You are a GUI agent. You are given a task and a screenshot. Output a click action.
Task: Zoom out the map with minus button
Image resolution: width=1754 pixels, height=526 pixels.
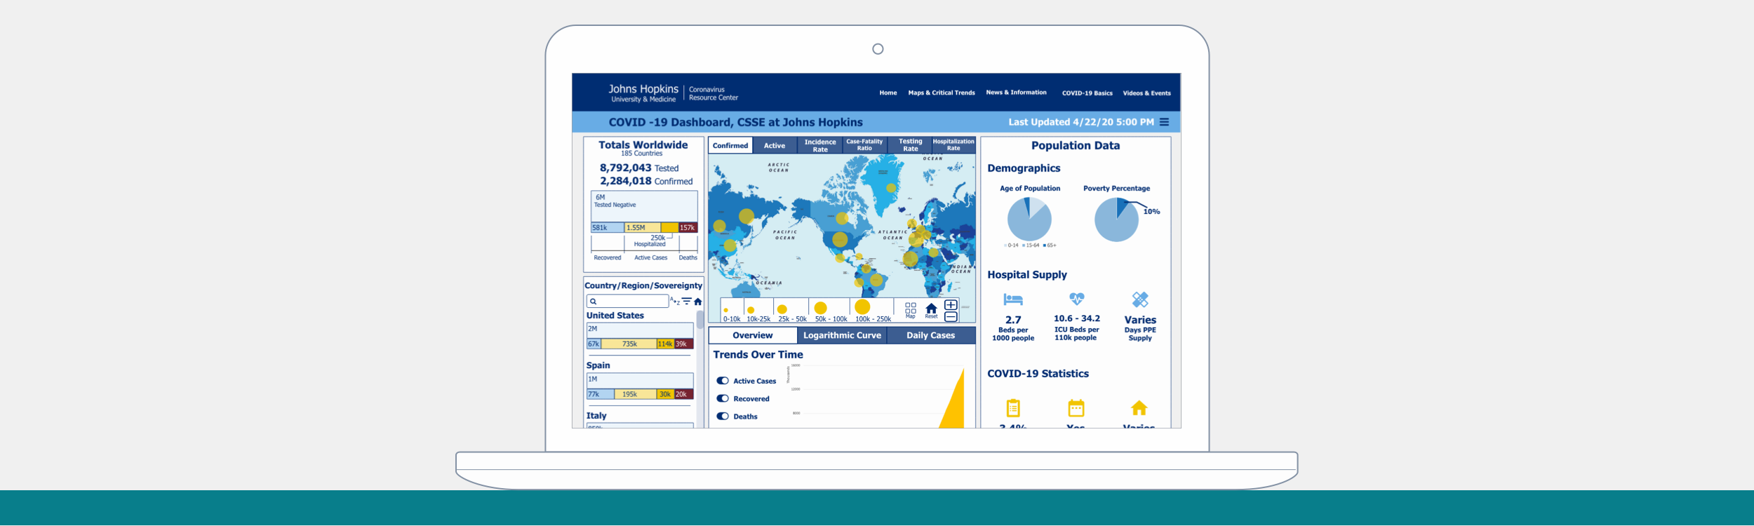tap(951, 317)
